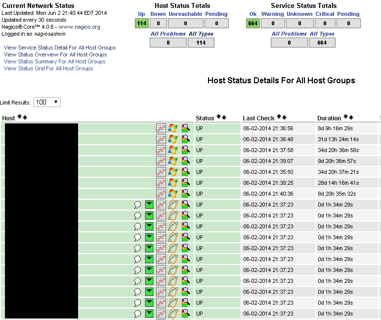Image resolution: width=381 pixels, height=320 pixels.
Task: Sort Last Check column ascending arrow
Action: 278,117
